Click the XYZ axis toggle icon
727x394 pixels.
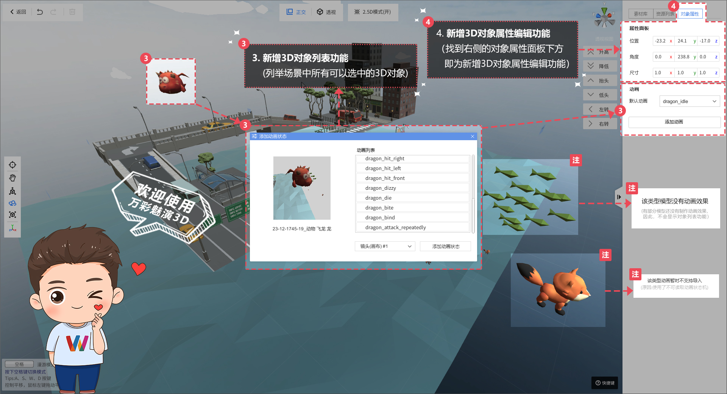point(12,228)
